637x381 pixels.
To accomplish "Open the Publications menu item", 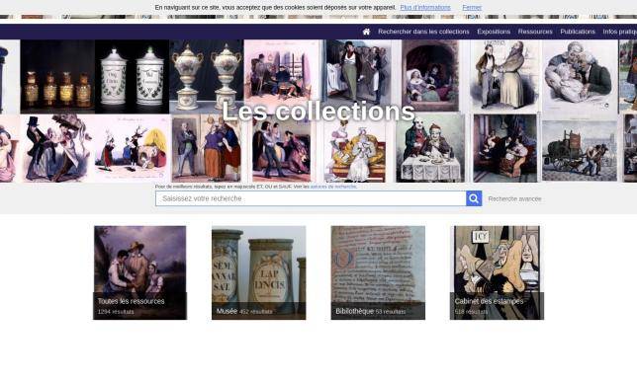I will pos(578,32).
